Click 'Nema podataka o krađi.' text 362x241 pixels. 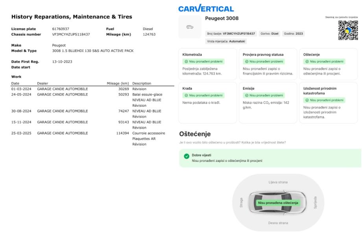pyautogui.click(x=201, y=103)
